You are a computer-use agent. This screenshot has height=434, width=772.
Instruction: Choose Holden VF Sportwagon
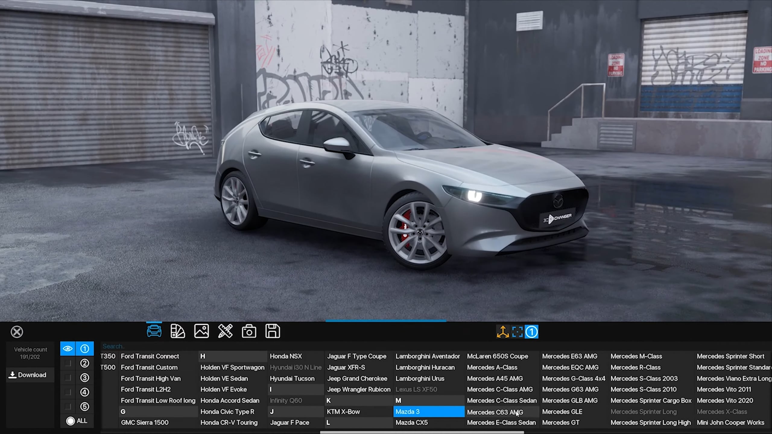(x=232, y=367)
